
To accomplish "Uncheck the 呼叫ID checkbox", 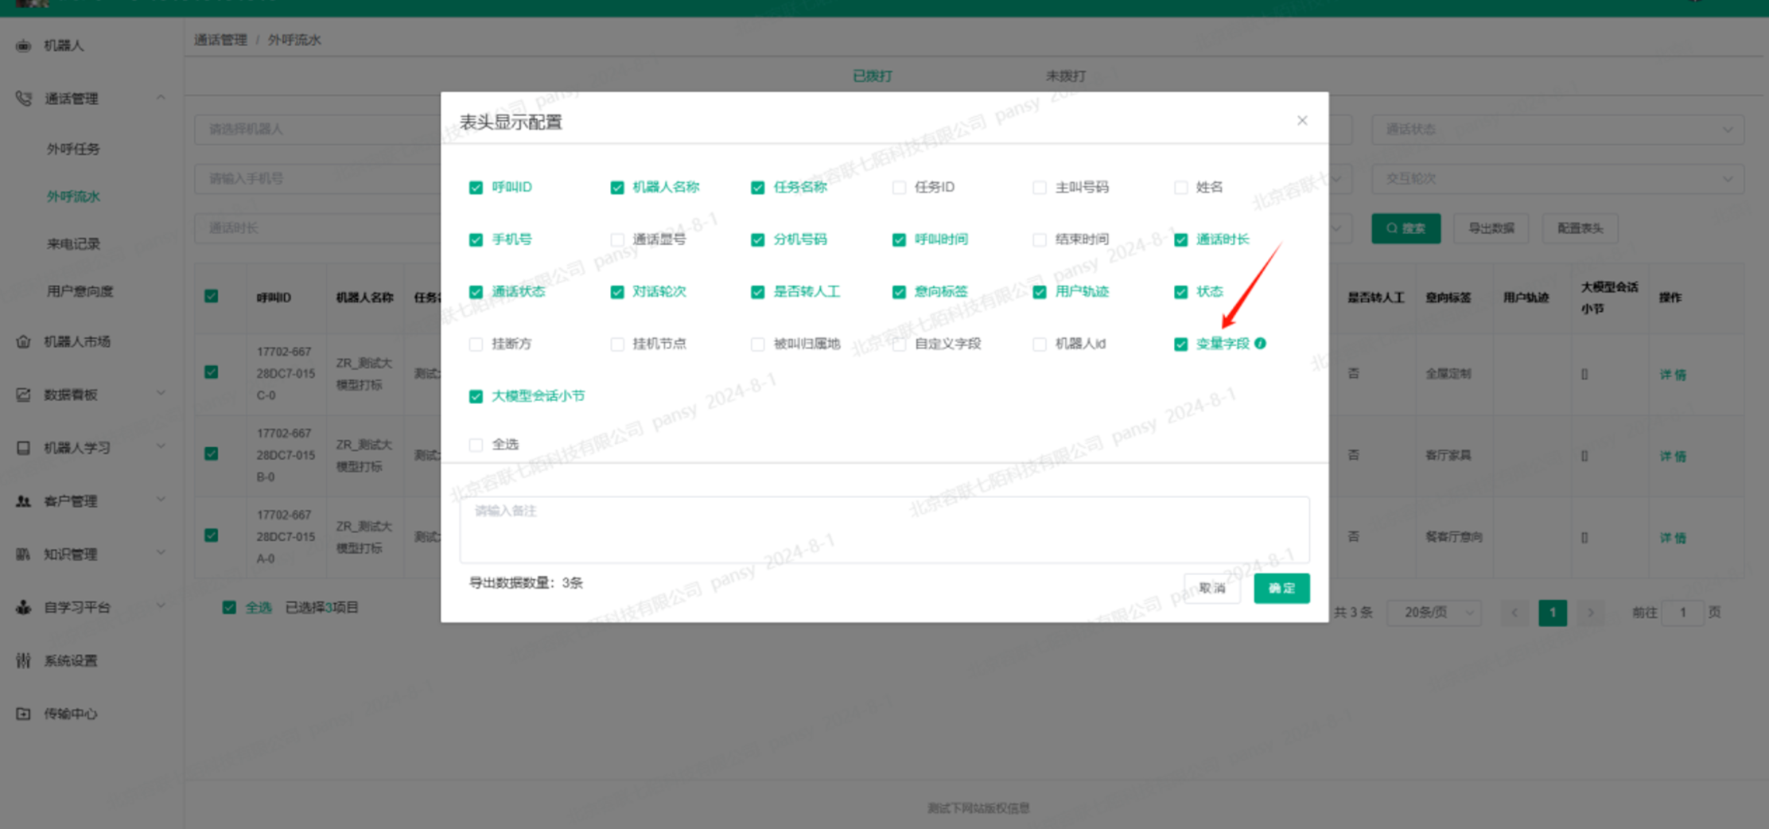I will tap(476, 188).
